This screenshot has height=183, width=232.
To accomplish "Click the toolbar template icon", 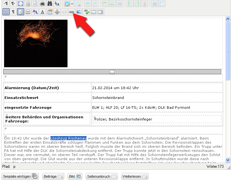I will 101,12.
